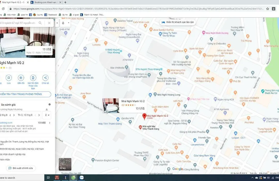Image resolution: width=279 pixels, height=181 pixels.
Task: Click the Friends Spa marker
Action: 207,141
